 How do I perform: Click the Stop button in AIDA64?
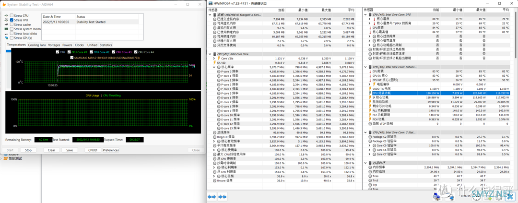28,150
